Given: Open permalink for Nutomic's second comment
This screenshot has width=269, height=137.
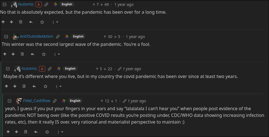Looking at the screenshot, I should pos(49,69).
